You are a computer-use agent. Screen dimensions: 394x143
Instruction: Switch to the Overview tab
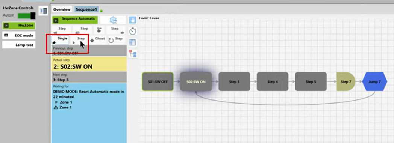[62, 9]
